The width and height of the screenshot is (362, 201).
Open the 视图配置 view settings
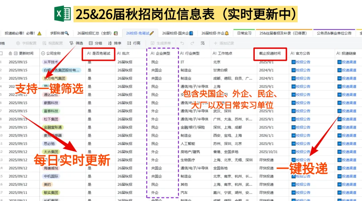(x=53, y=43)
